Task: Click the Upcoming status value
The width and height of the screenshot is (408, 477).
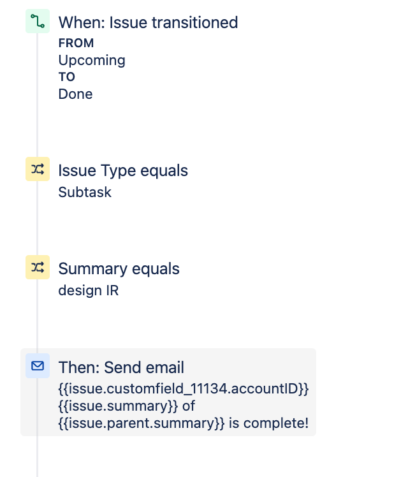Action: (92, 60)
